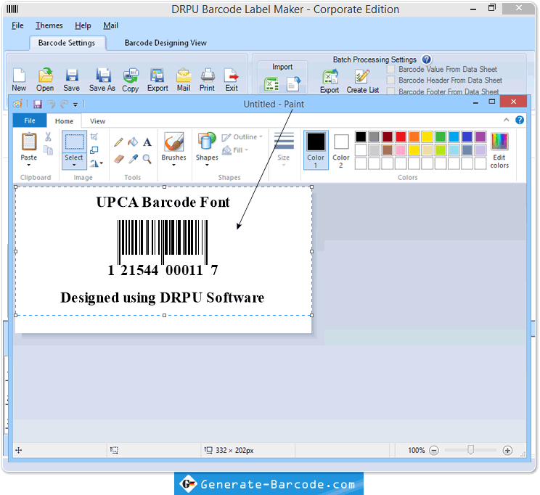The image size is (540, 495).
Task: Select the Fill with color bucket tool
Action: pos(133,142)
